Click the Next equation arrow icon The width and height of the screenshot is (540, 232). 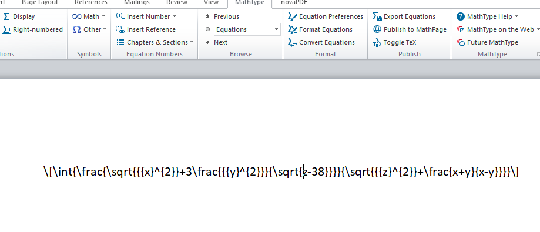[x=207, y=42]
